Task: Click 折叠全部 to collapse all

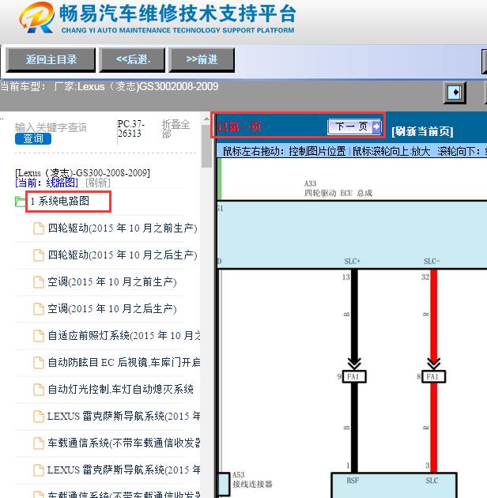Action: tap(176, 129)
